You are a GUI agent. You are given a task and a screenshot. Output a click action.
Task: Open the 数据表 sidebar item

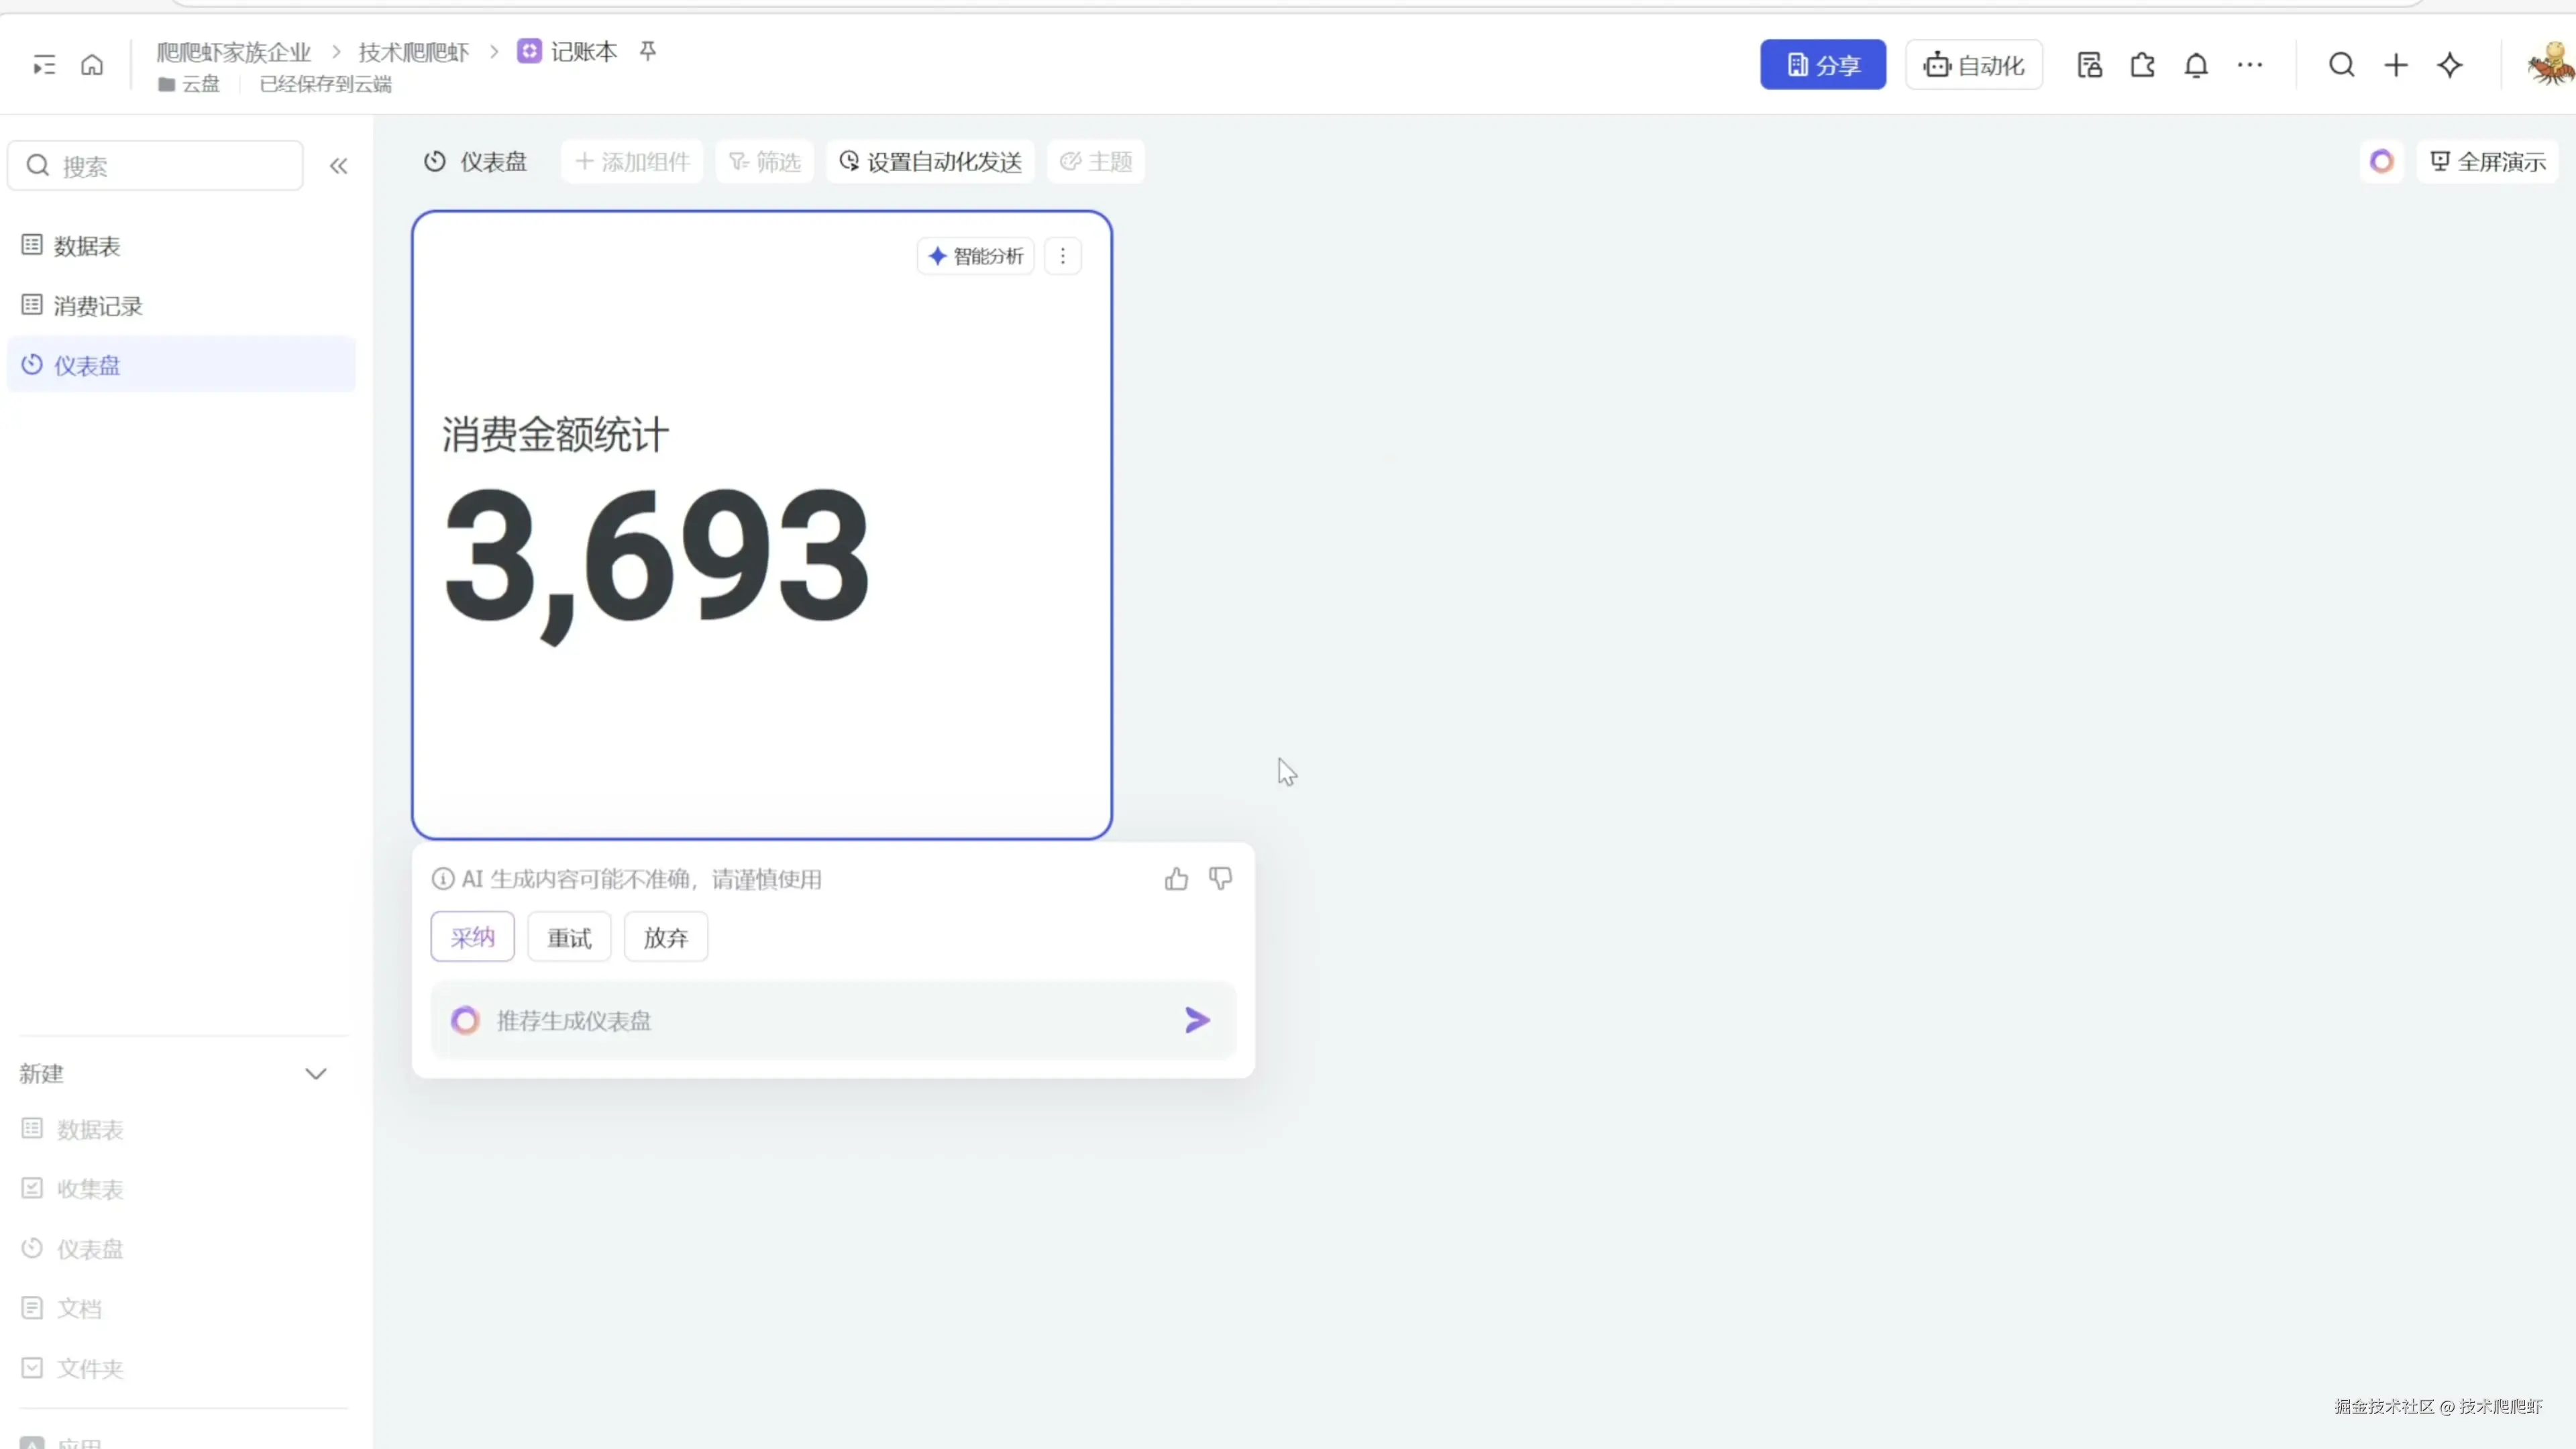(x=86, y=246)
